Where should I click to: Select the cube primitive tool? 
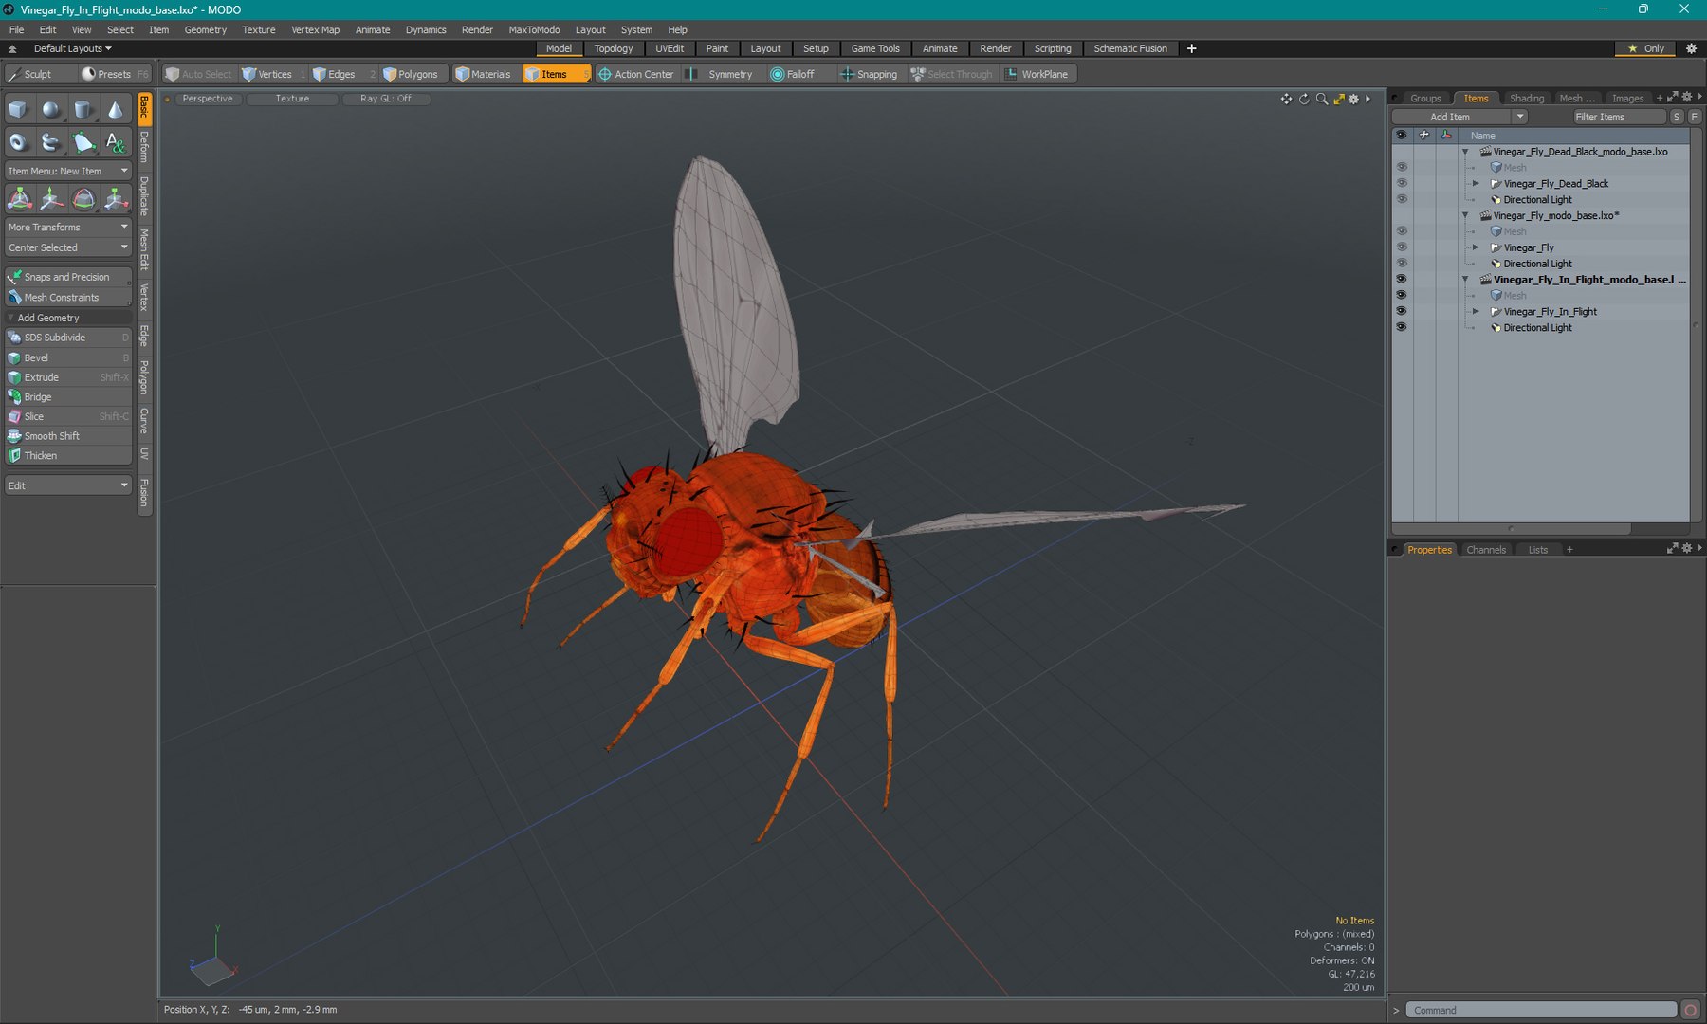(18, 110)
